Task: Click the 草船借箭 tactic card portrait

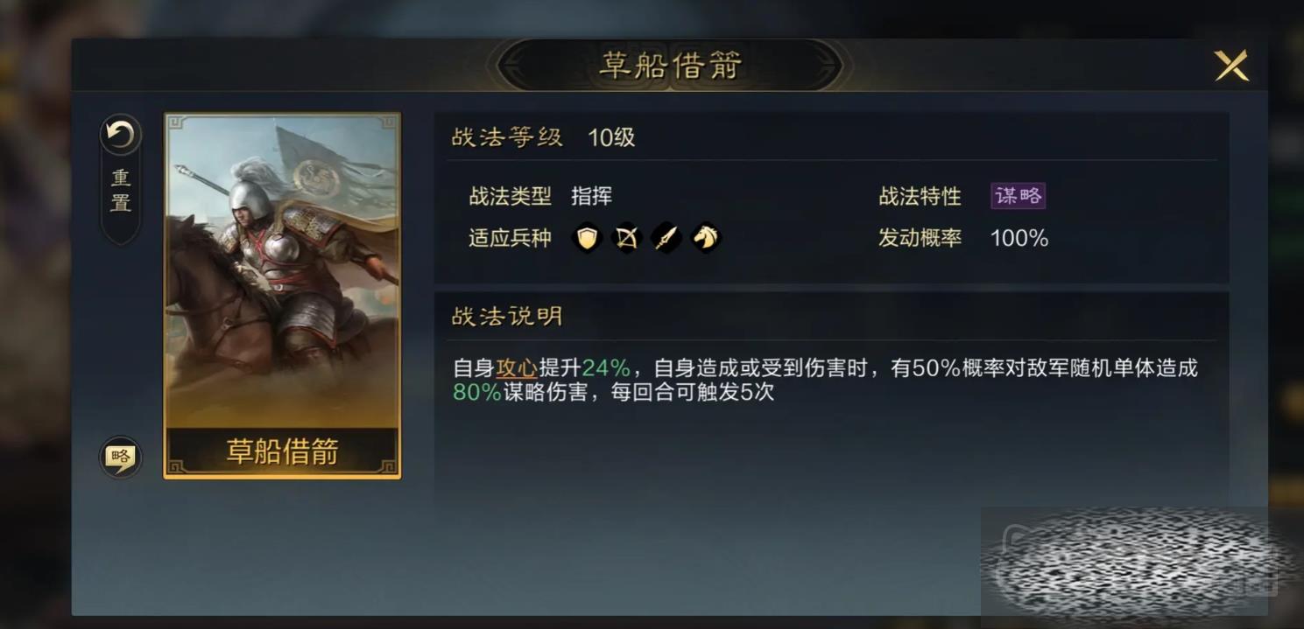Action: point(282,295)
